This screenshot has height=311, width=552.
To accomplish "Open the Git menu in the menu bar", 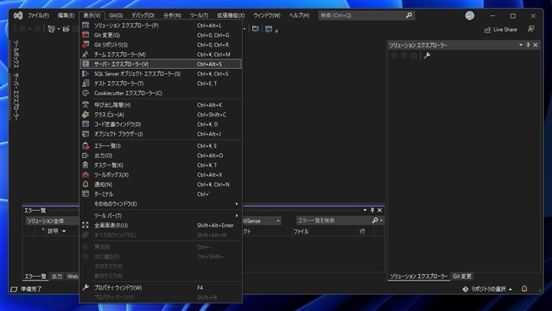I will tap(115, 15).
